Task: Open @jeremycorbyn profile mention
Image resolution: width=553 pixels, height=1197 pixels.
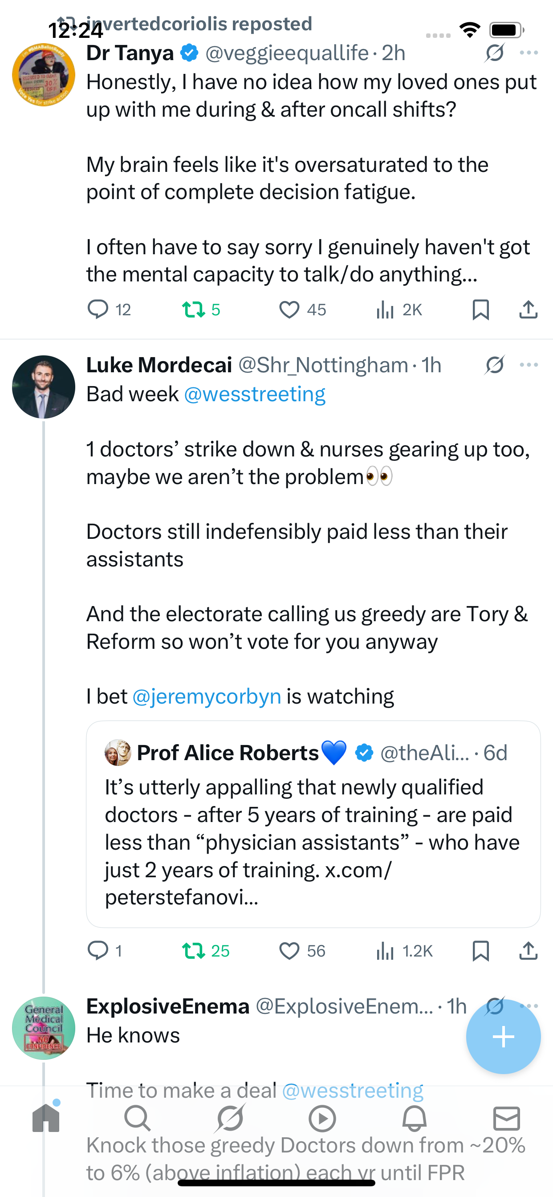Action: (x=207, y=696)
